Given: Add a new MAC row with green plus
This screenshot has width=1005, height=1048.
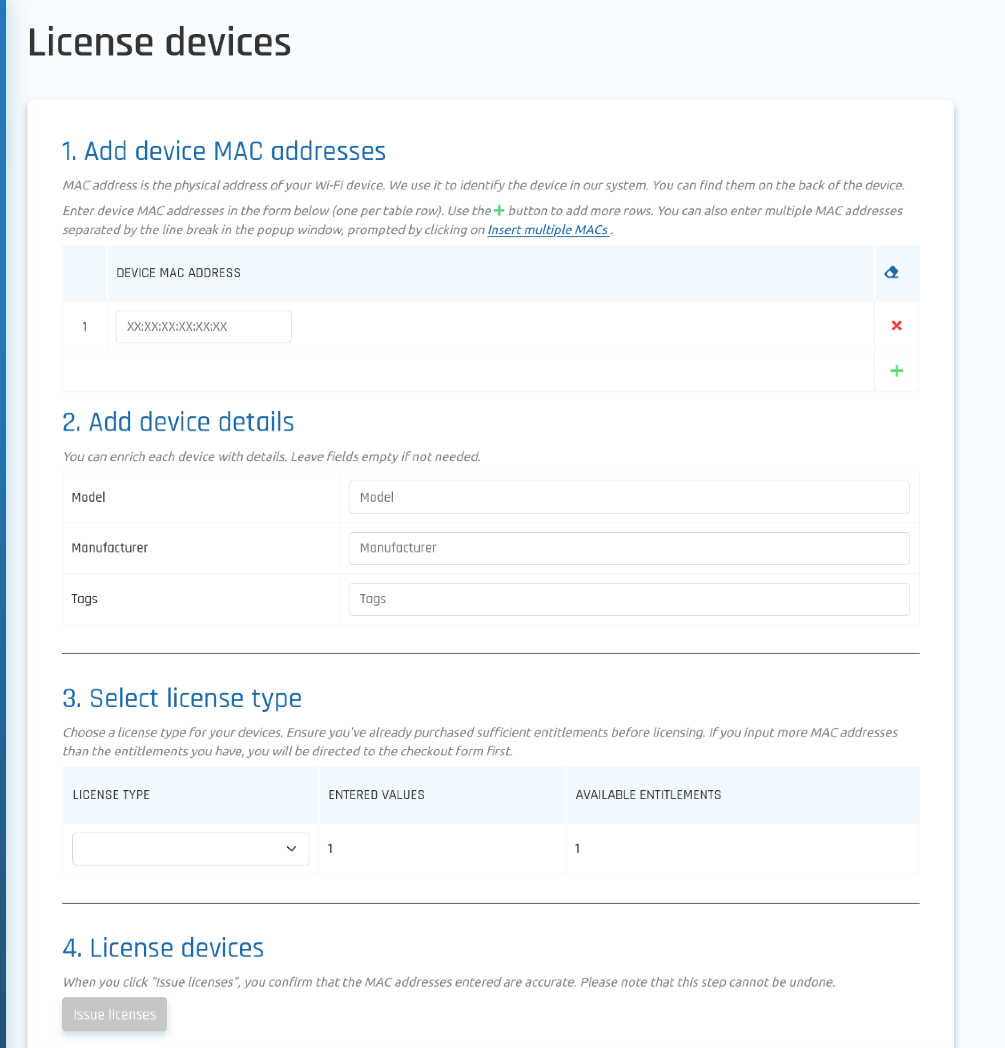Looking at the screenshot, I should point(896,371).
